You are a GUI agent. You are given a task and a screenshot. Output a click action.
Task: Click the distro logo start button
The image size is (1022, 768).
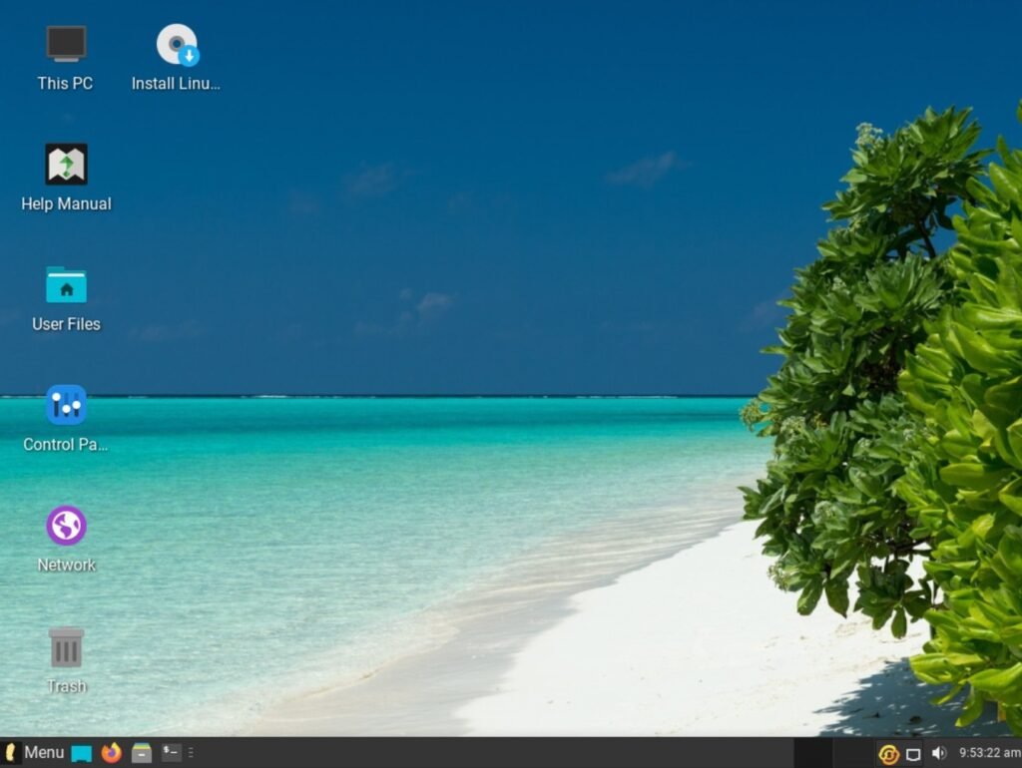point(11,753)
